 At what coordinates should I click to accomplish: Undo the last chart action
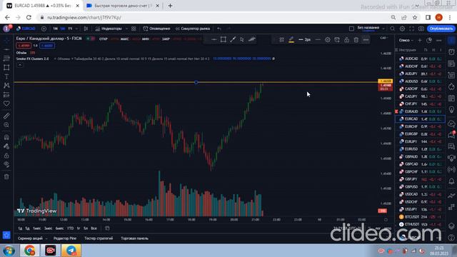(x=219, y=29)
